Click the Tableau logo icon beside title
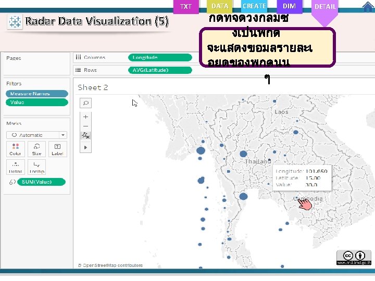 pyautogui.click(x=15, y=22)
